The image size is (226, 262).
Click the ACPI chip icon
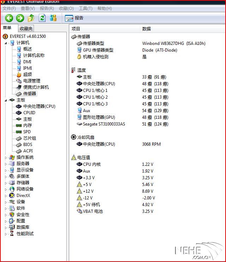(19, 151)
